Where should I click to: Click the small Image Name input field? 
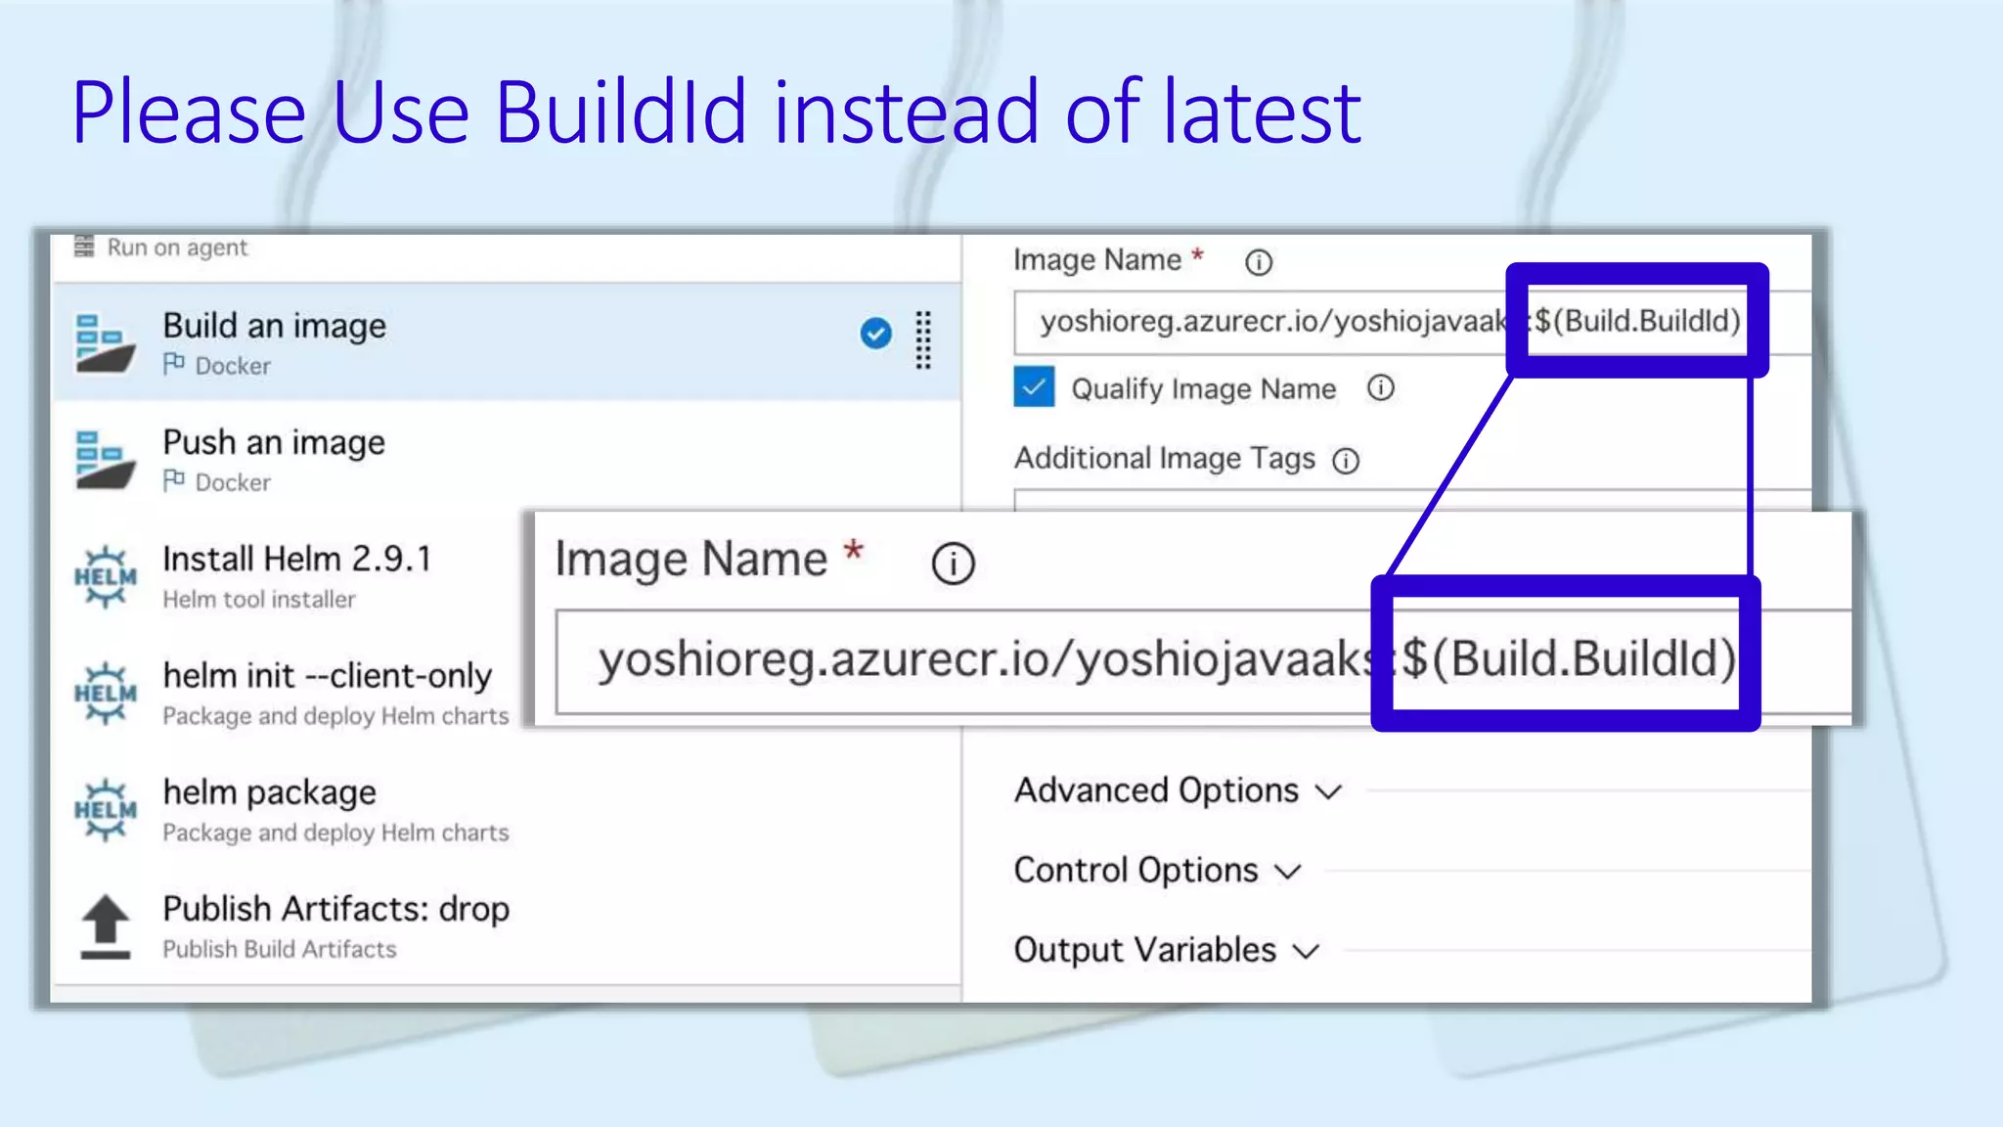pyautogui.click(x=1412, y=322)
